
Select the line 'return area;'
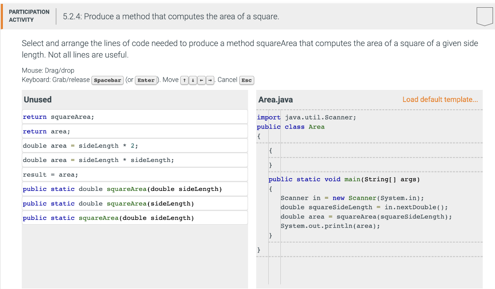click(134, 131)
